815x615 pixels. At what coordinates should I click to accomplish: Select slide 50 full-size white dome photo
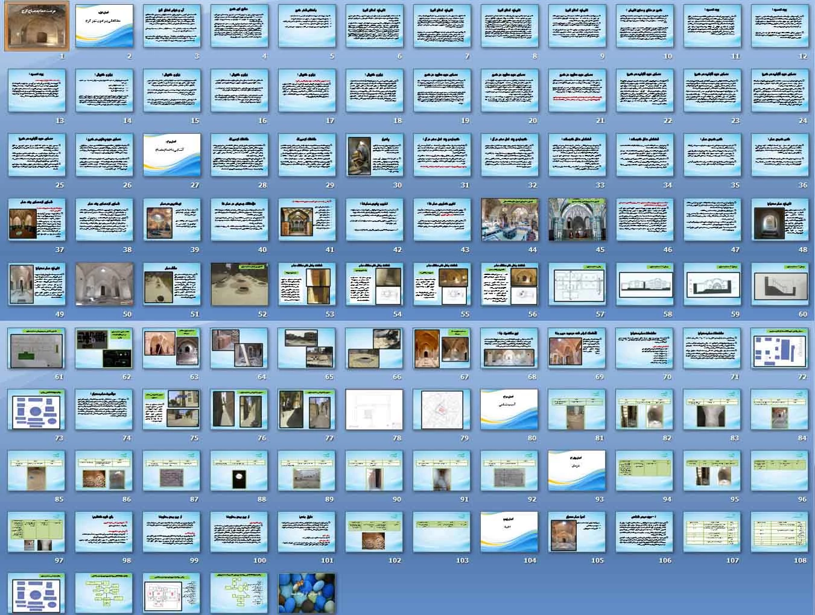(x=104, y=284)
